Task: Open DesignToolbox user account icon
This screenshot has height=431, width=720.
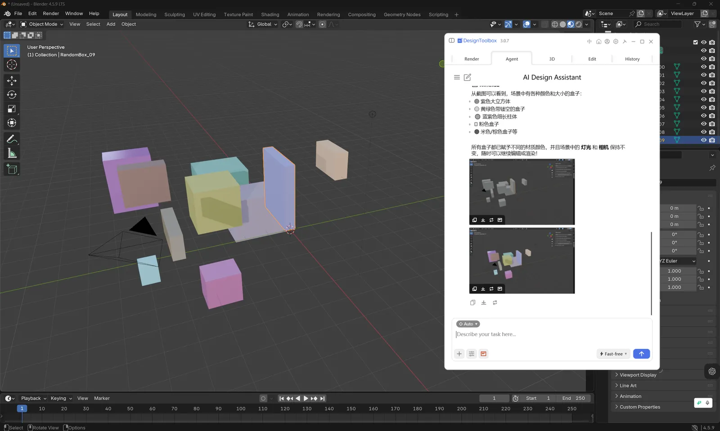Action: (607, 41)
